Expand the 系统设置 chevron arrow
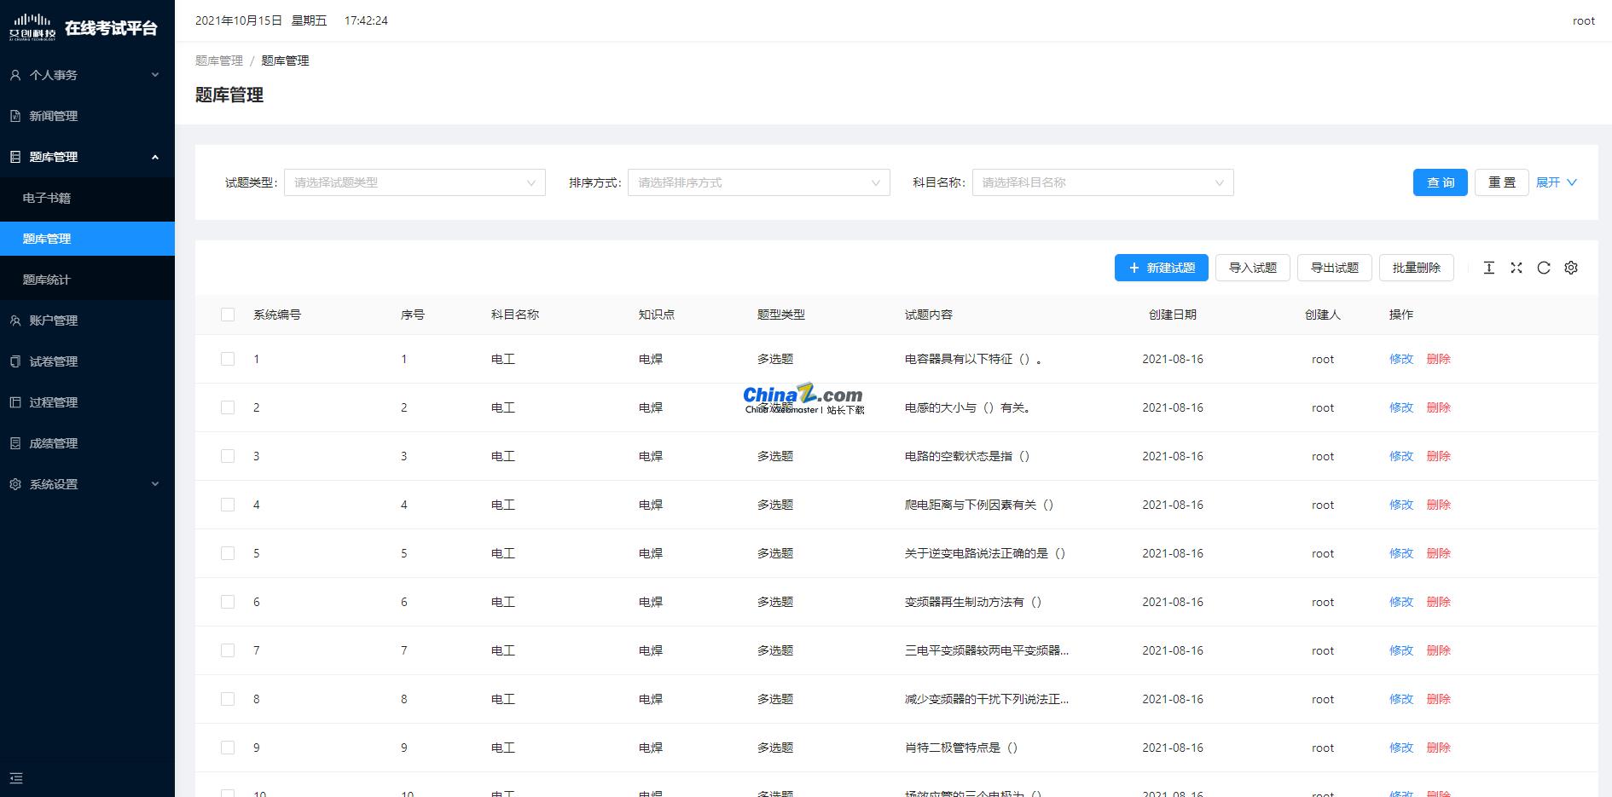The width and height of the screenshot is (1612, 797). click(155, 484)
